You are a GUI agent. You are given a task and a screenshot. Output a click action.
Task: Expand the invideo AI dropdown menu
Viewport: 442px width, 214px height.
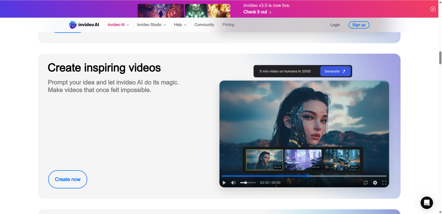[x=118, y=25]
